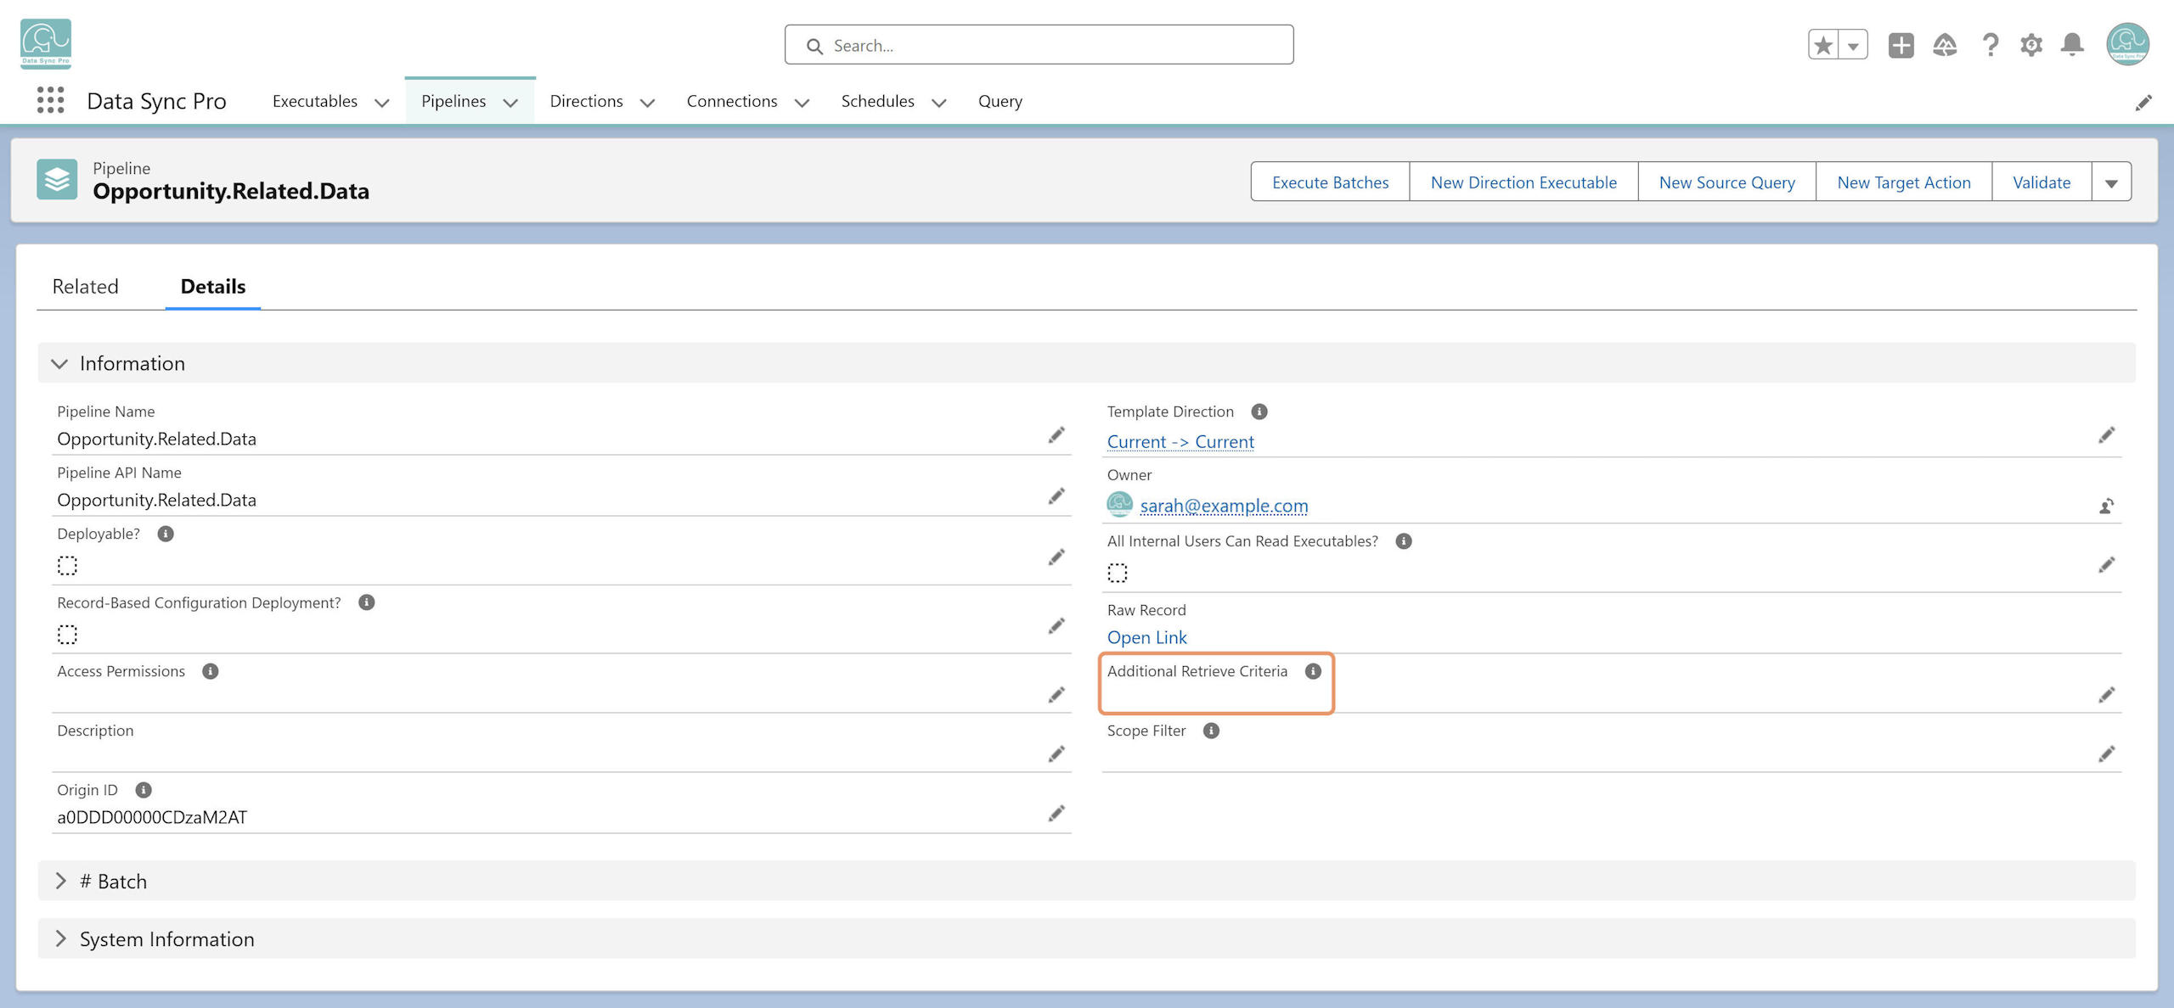This screenshot has width=2174, height=1008.
Task: Show All Internal Users info icon
Action: [1404, 541]
